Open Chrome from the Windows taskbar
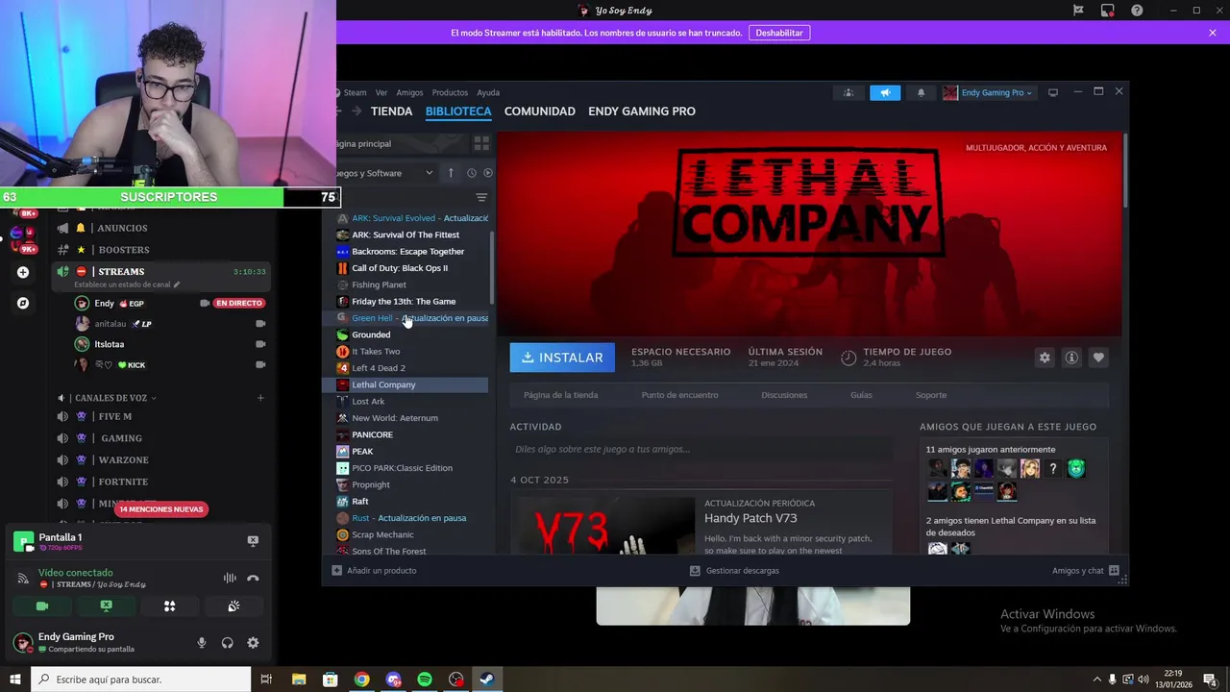 361,680
